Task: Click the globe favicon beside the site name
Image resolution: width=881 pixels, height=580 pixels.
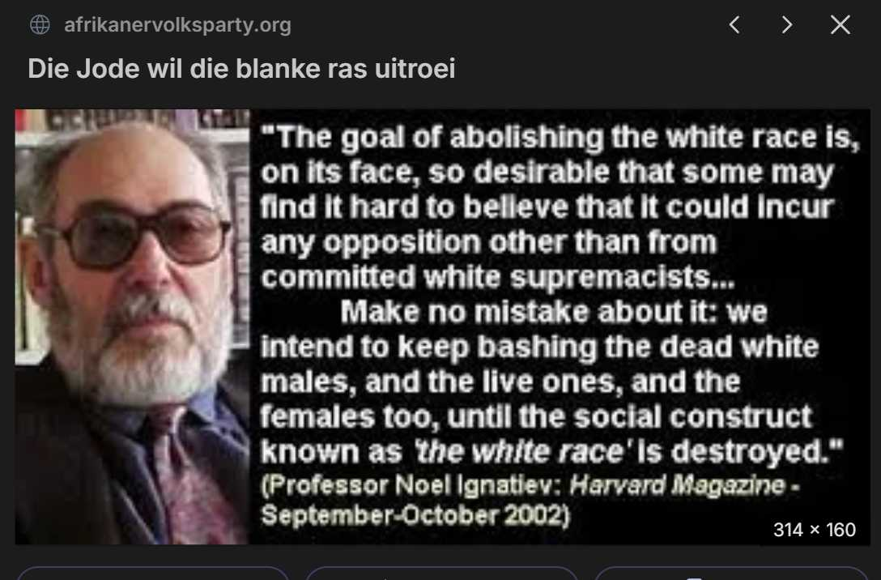Action: tap(40, 25)
